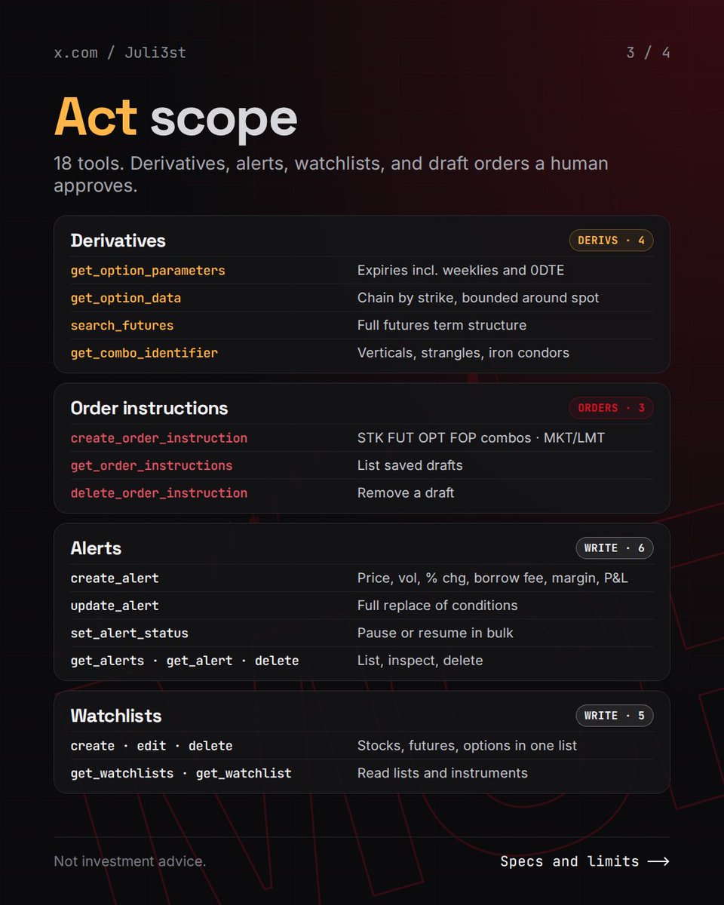Click 'get_watchlists · get_watchlist' row

point(181,773)
